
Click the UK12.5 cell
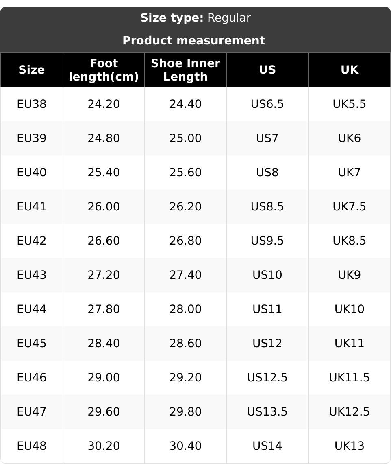click(349, 412)
